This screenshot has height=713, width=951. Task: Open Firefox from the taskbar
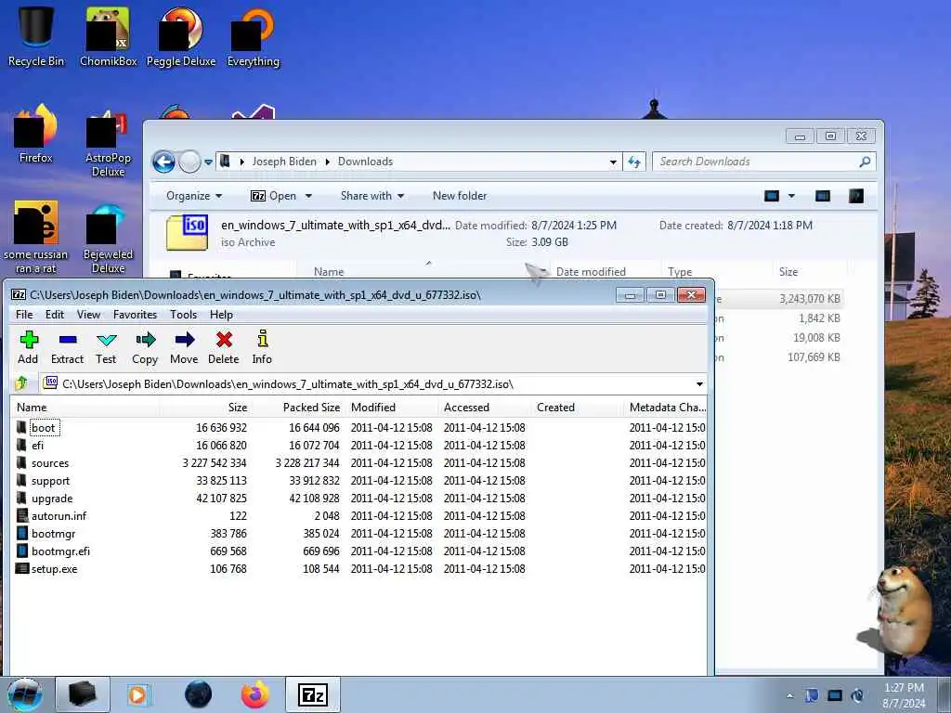[254, 694]
